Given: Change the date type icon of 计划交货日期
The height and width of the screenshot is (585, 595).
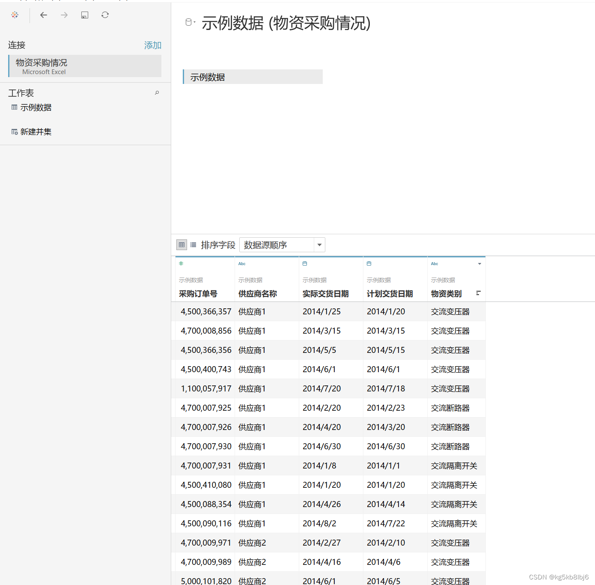Looking at the screenshot, I should 369,263.
